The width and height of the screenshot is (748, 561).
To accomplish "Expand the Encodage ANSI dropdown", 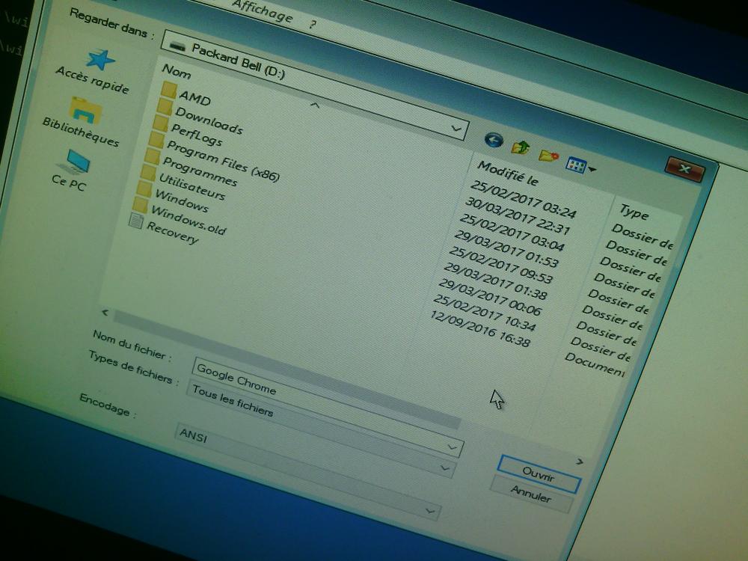I will click(x=430, y=512).
